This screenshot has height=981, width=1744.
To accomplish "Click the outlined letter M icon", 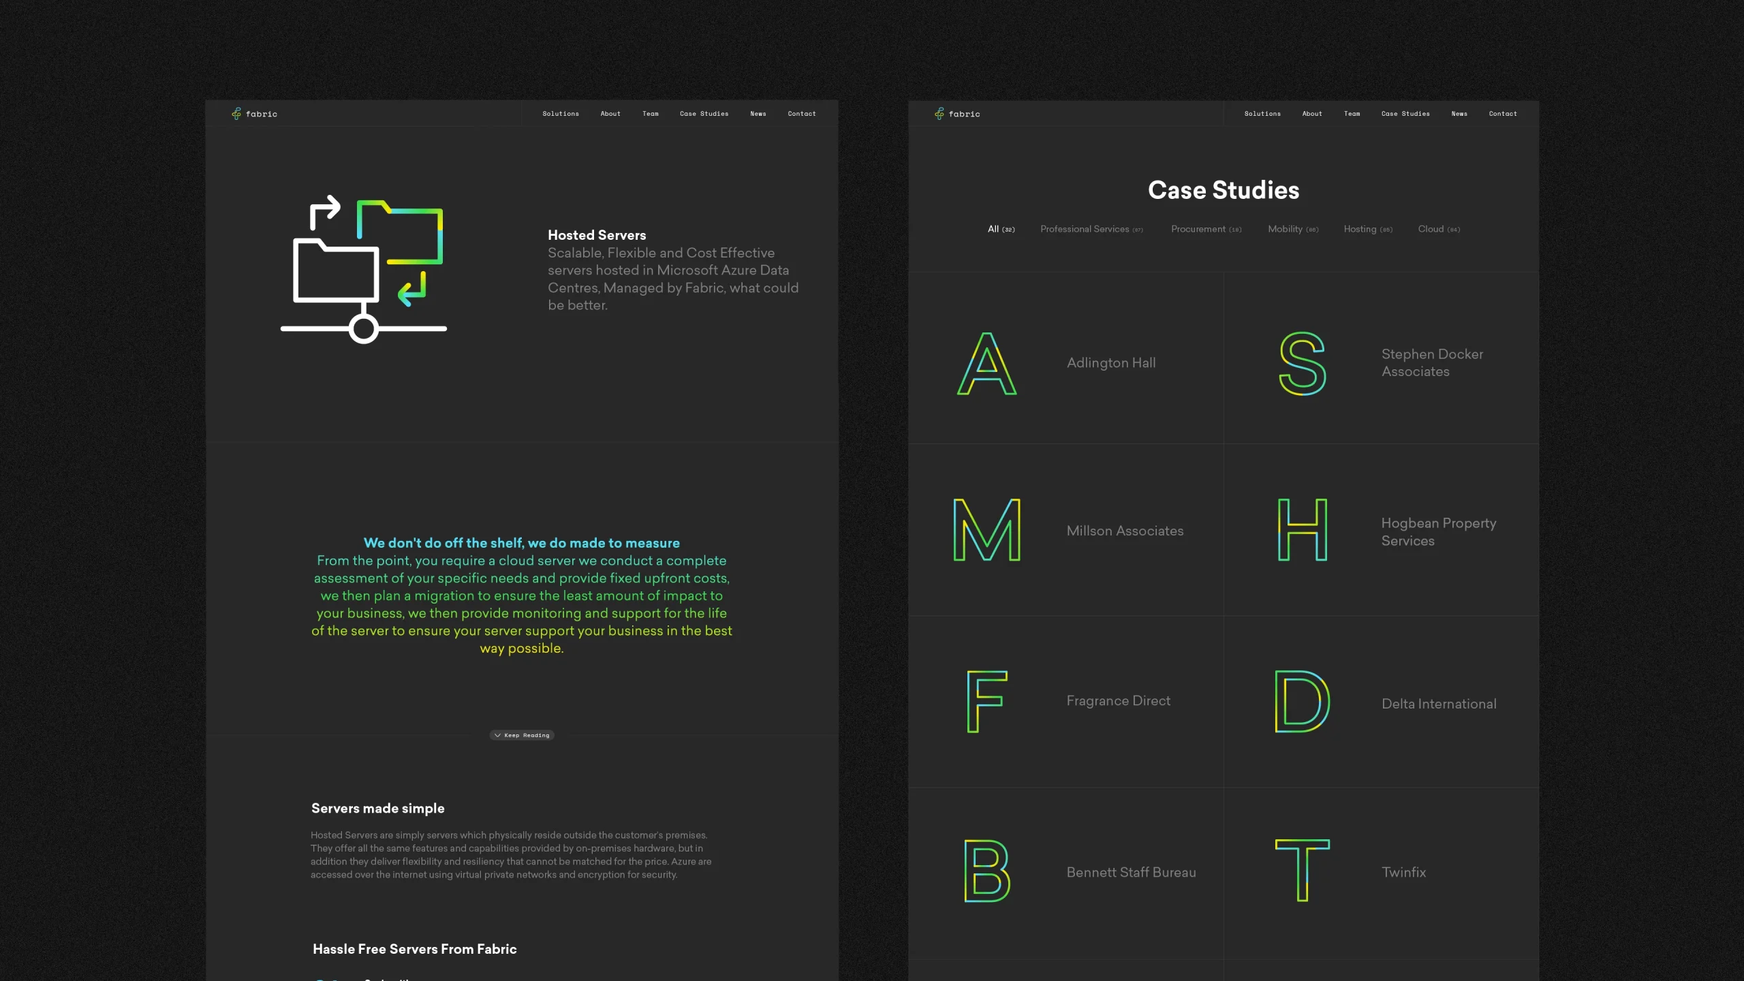I will coord(987,529).
